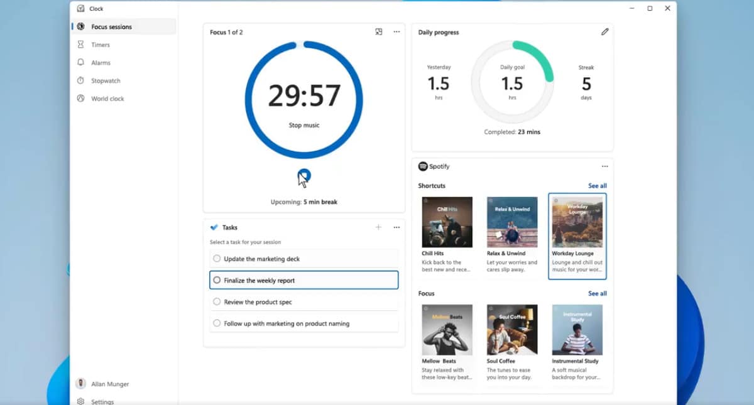Shrink focus timer to compact view
This screenshot has width=754, height=405.
379,31
